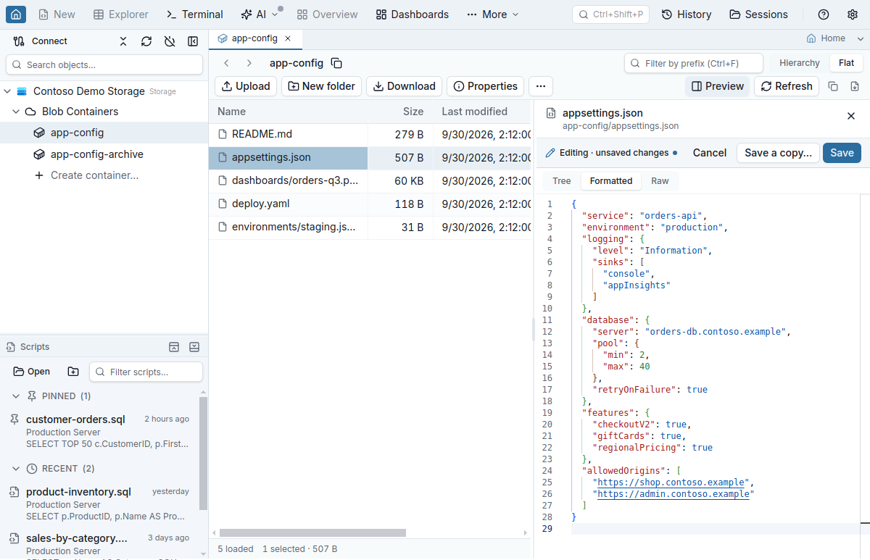This screenshot has height=560, width=870.
Task: Collapse the RECENT scripts section
Action: pyautogui.click(x=16, y=469)
